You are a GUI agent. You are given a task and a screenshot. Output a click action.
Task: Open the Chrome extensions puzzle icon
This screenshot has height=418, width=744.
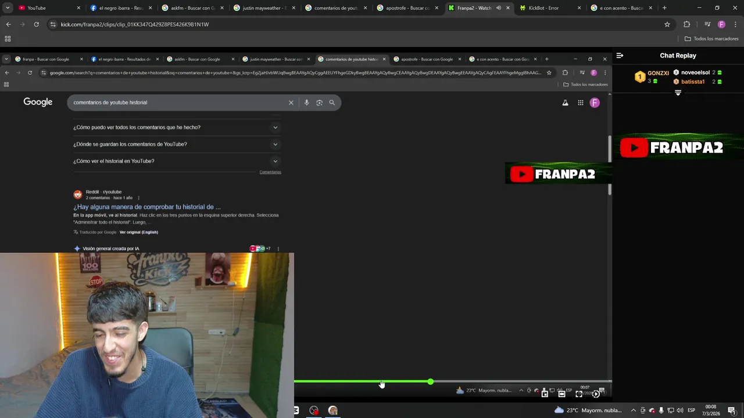click(686, 24)
